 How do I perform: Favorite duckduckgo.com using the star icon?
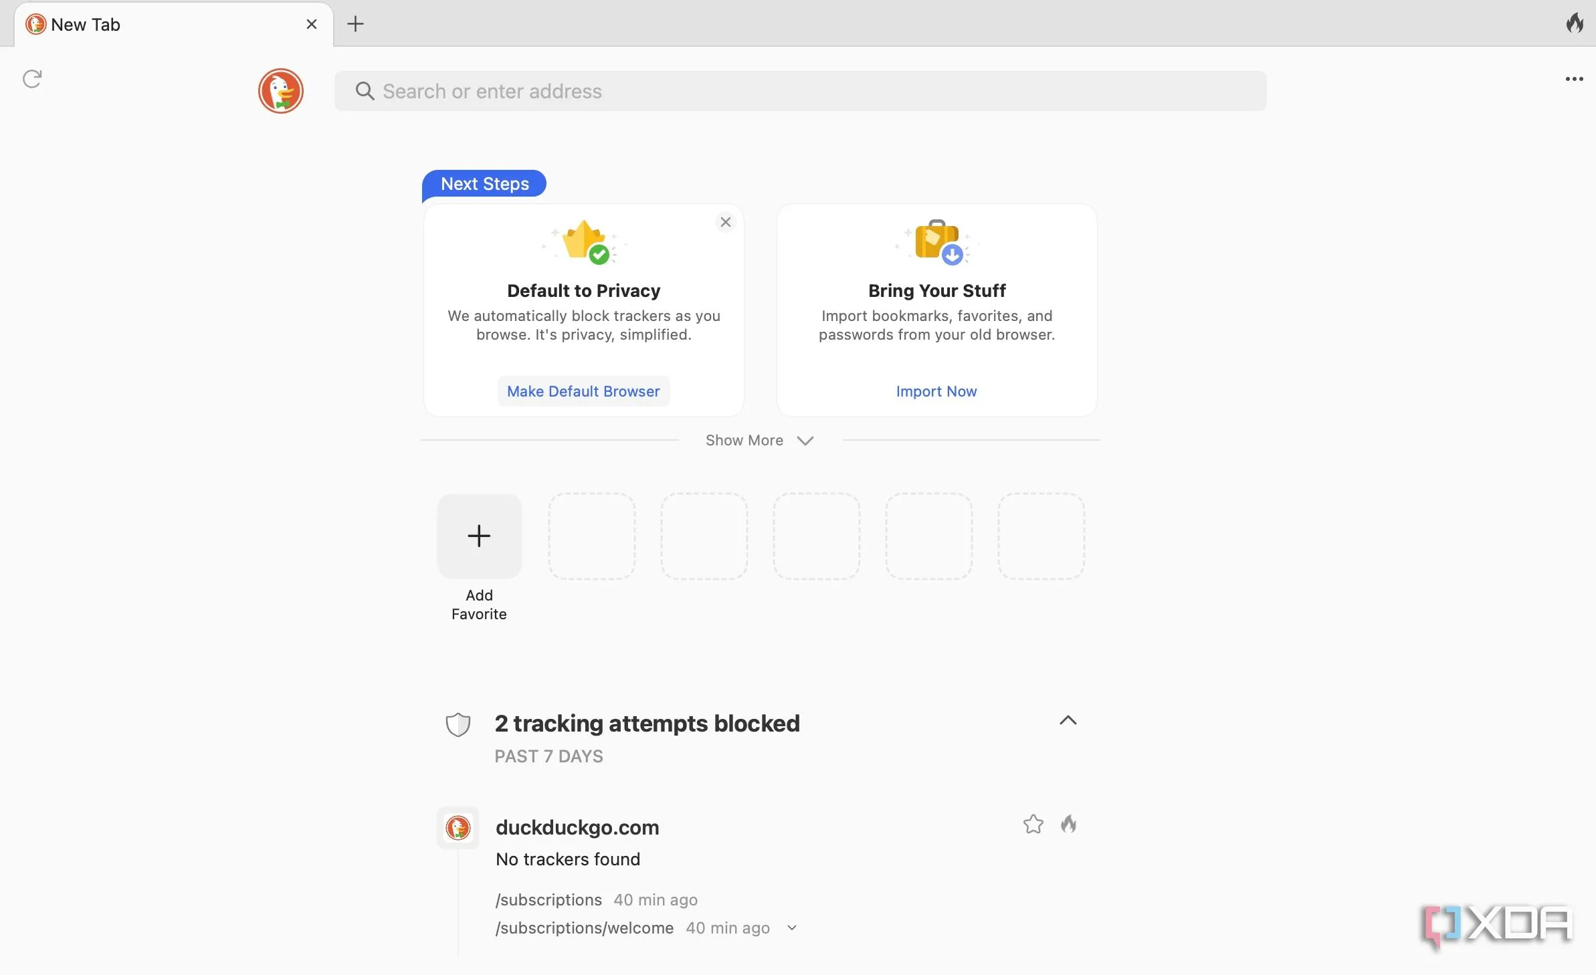click(x=1031, y=825)
